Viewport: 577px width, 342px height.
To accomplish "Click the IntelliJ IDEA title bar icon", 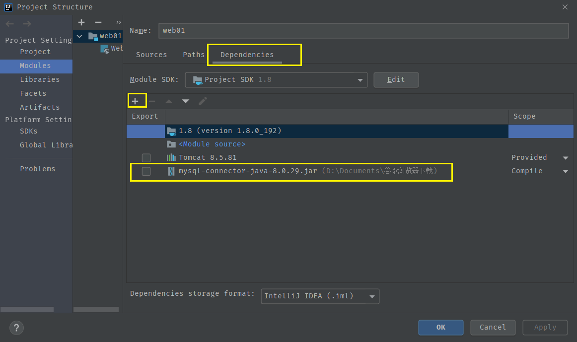I will click(8, 7).
